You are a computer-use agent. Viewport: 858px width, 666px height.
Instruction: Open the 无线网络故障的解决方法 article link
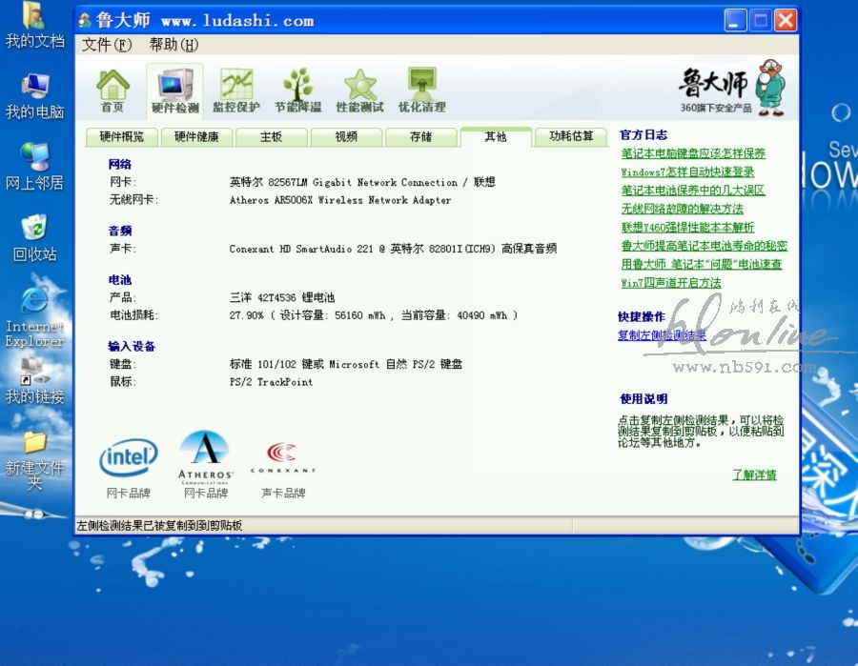682,209
